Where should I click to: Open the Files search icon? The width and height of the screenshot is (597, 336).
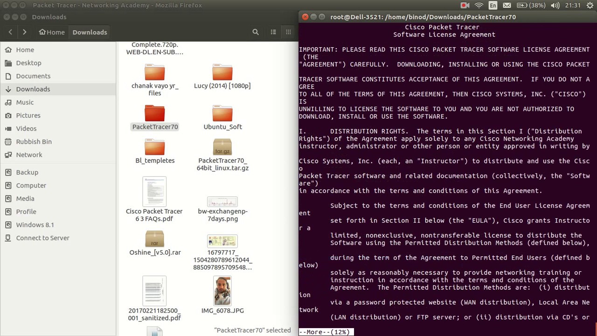pos(256,32)
